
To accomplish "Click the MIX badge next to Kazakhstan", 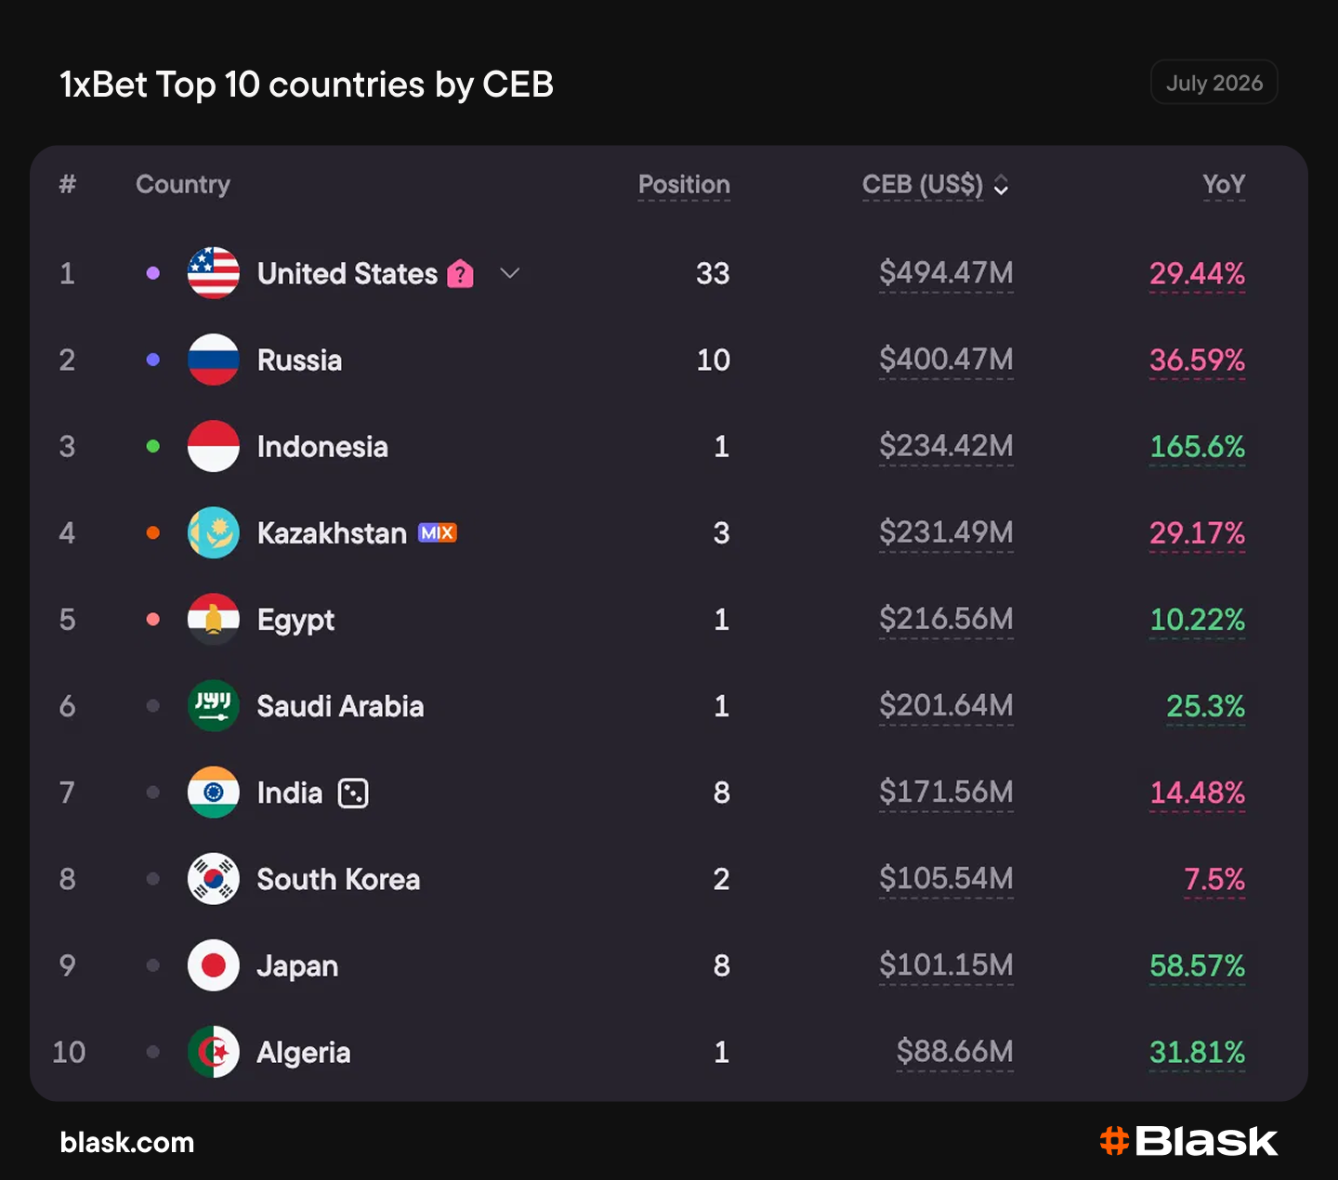I will [438, 532].
